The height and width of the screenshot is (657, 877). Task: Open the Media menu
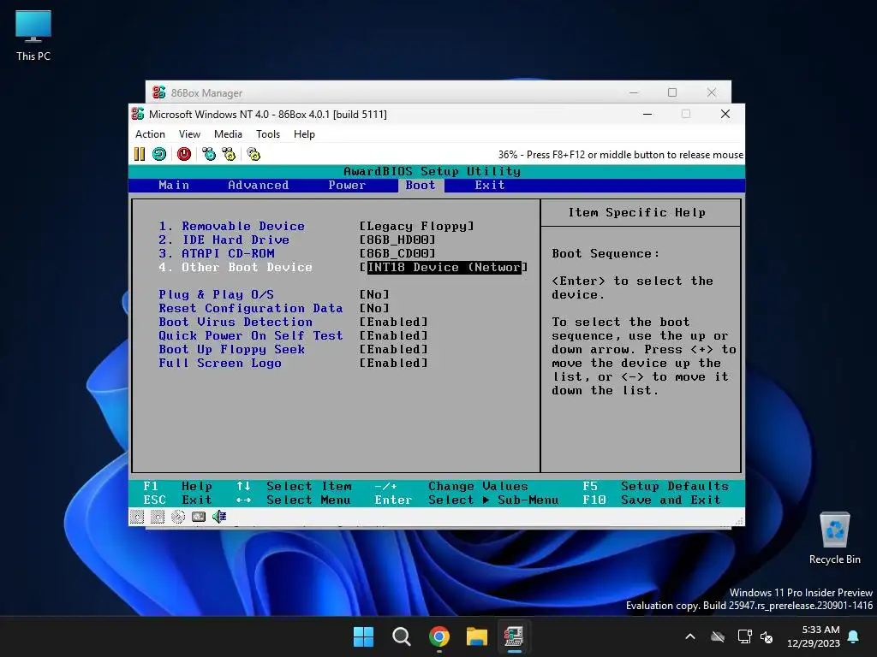[228, 134]
